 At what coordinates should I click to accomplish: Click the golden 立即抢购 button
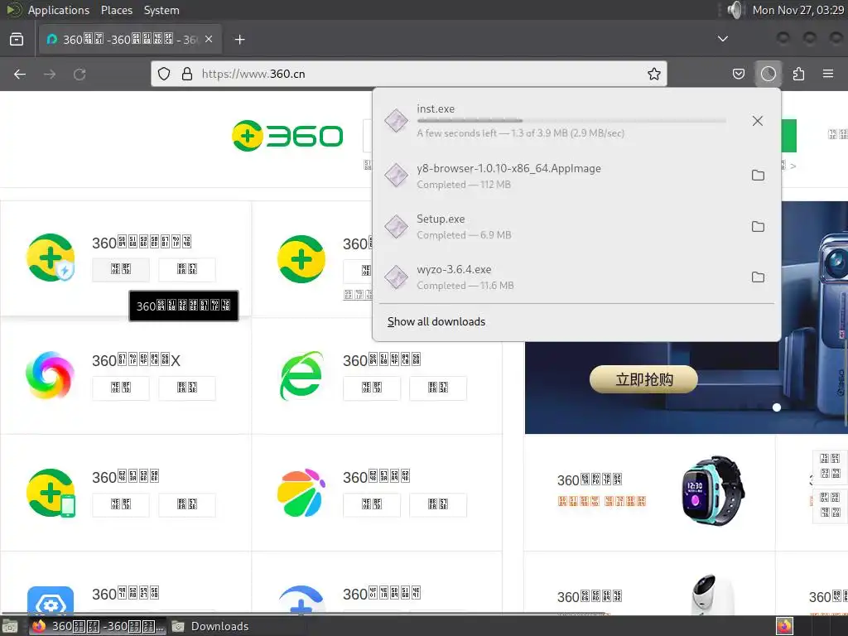[643, 379]
